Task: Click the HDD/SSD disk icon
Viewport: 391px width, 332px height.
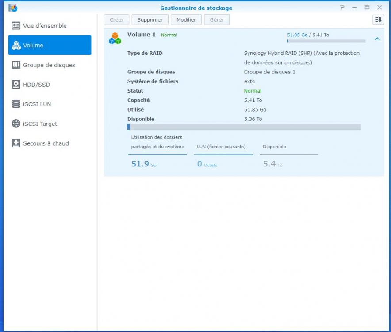Action: pyautogui.click(x=16, y=85)
